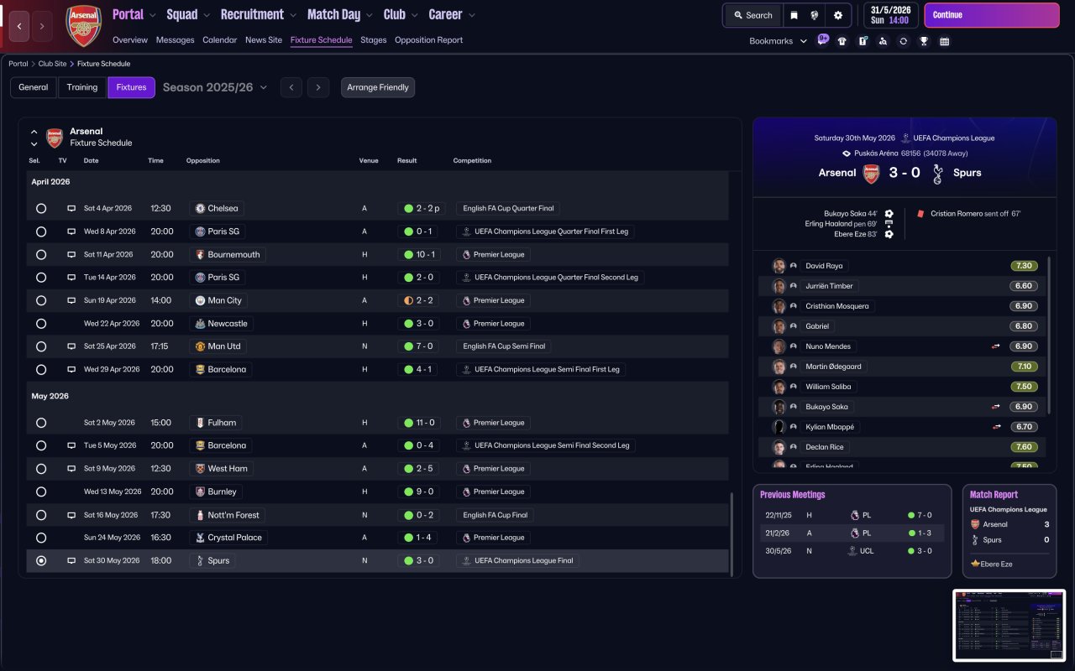The image size is (1075, 671).
Task: Click the Bournemouth club badge in fixtures
Action: (200, 254)
